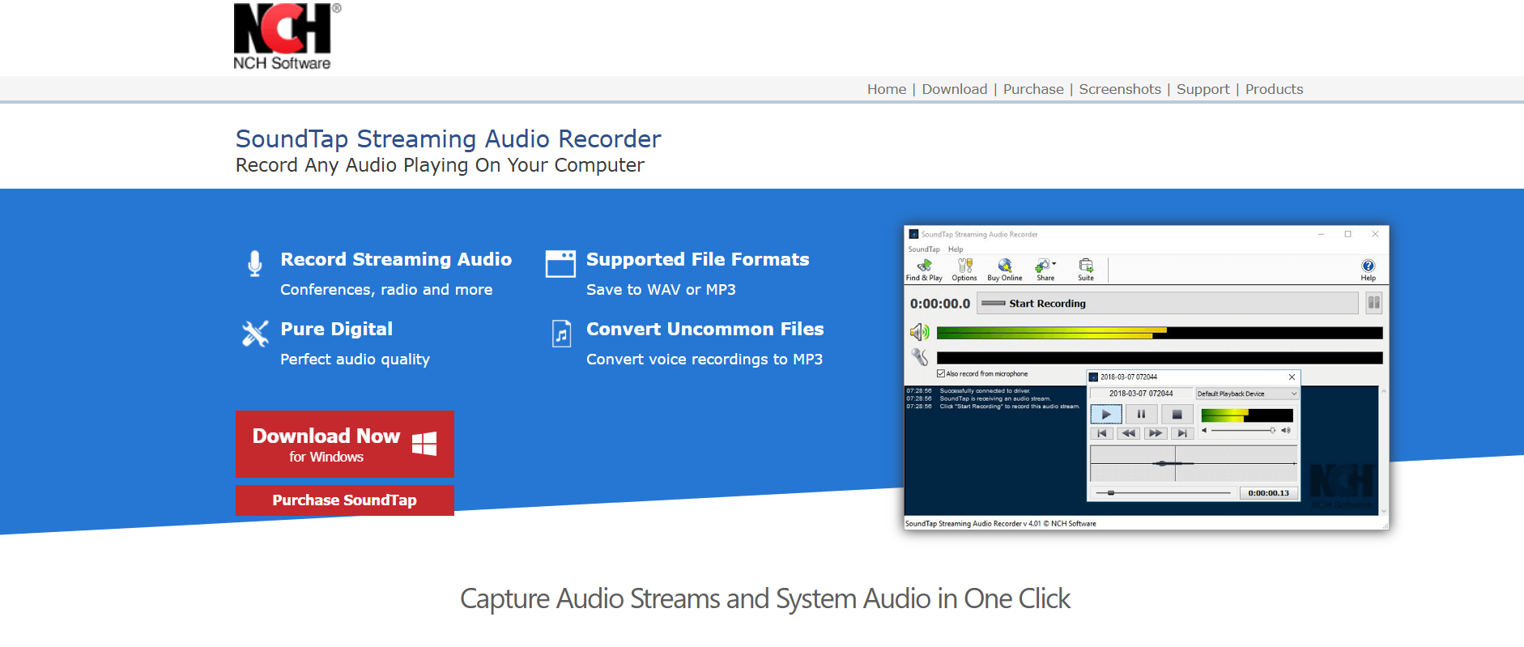Image resolution: width=1524 pixels, height=647 pixels.
Task: Click the speaker level icon in SoundTap
Action: click(x=920, y=332)
